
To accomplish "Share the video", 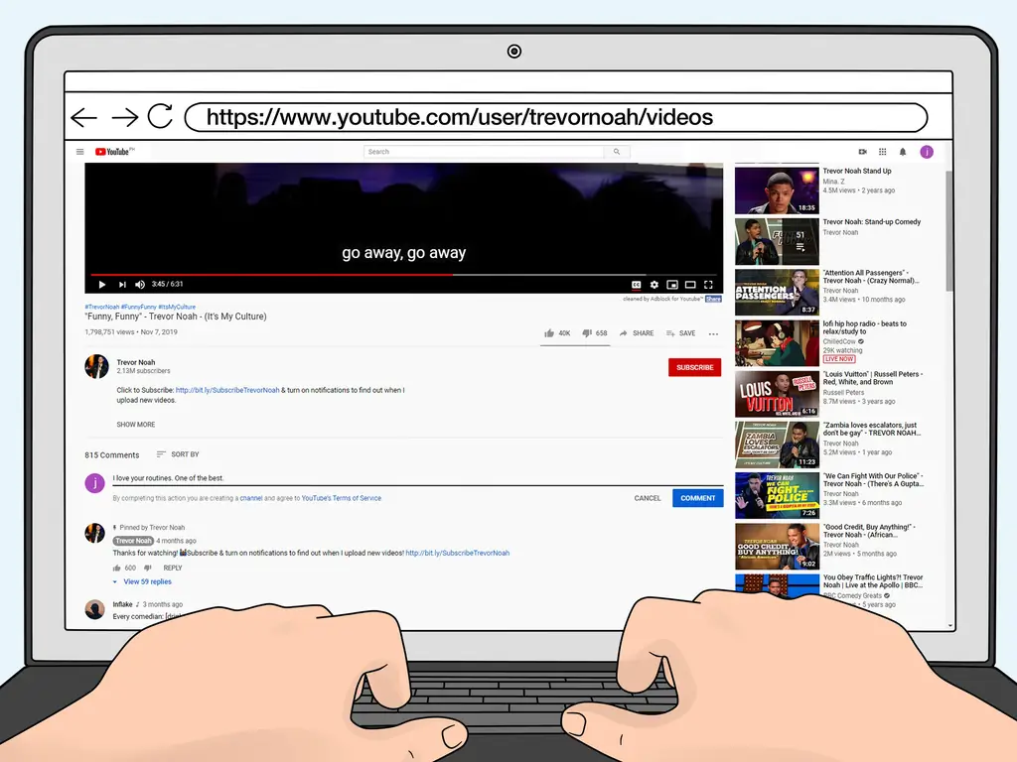I will point(637,333).
